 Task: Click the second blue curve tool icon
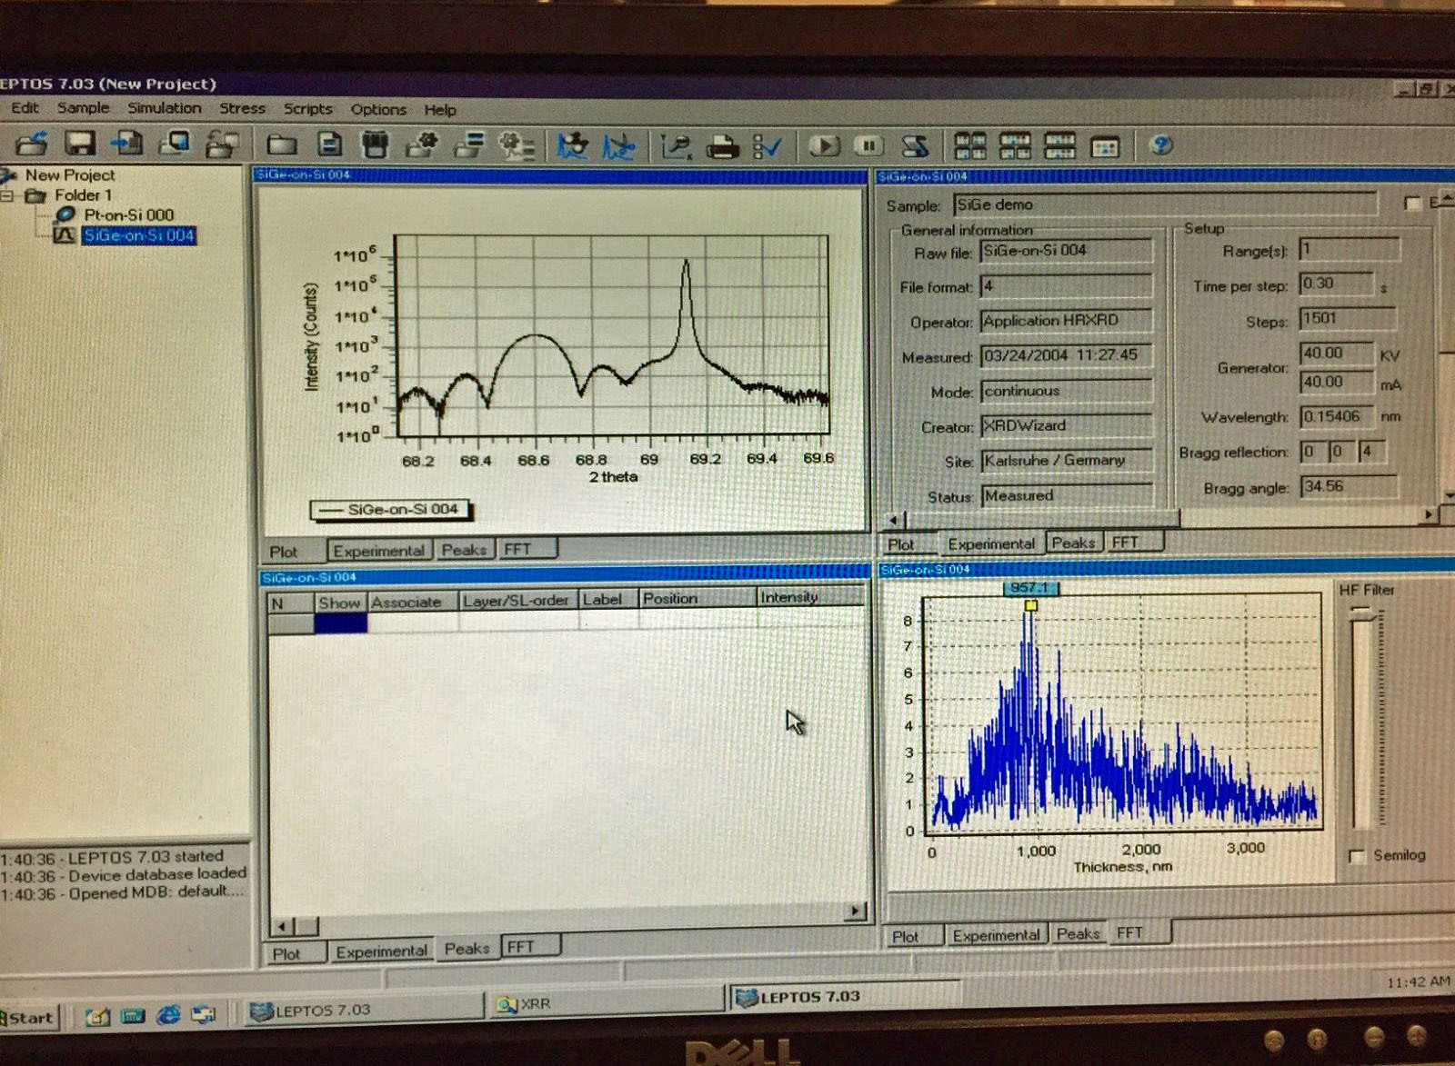(618, 146)
